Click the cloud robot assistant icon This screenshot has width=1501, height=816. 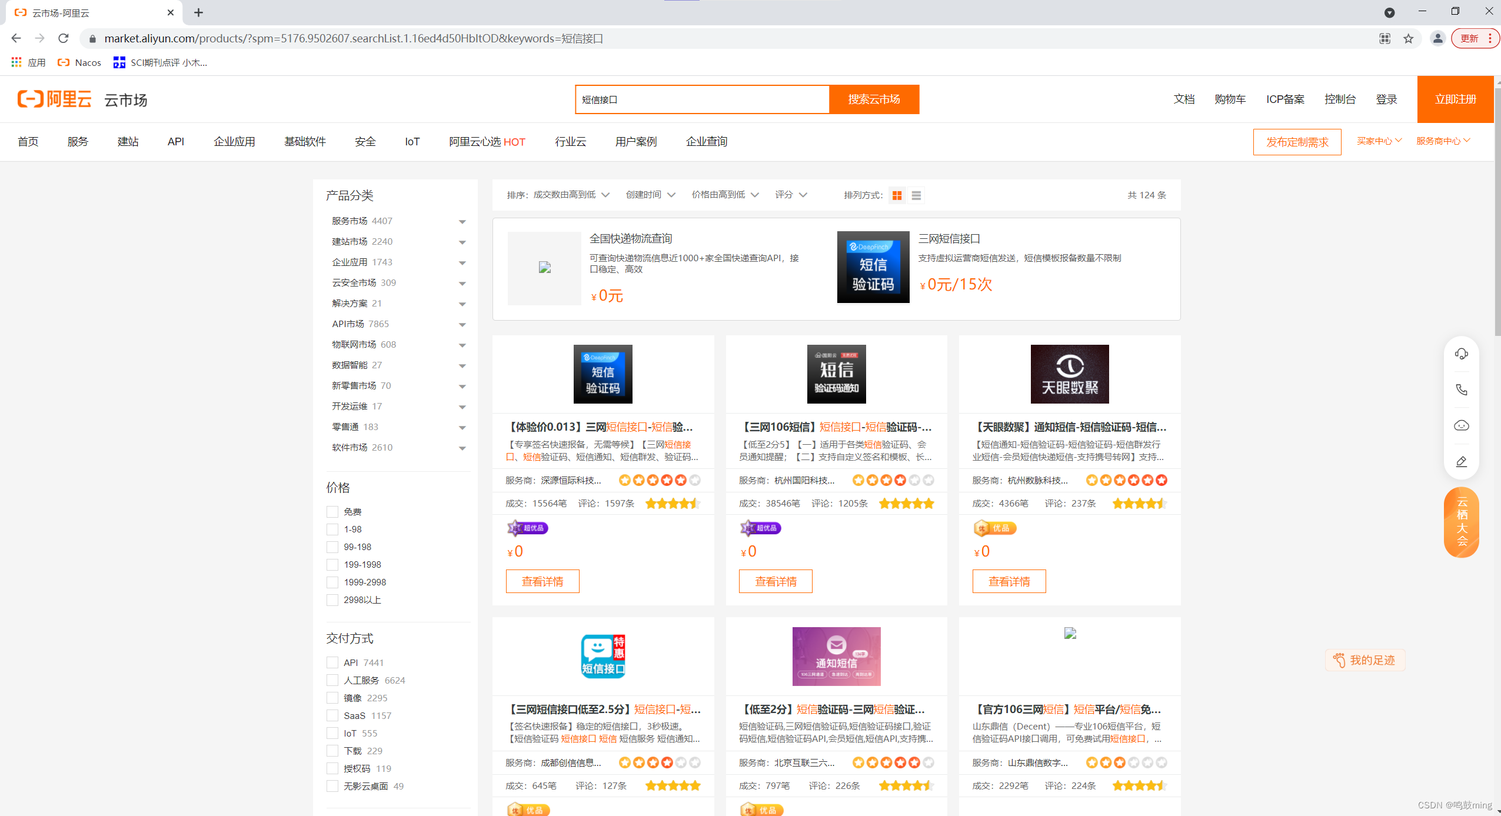(1462, 425)
